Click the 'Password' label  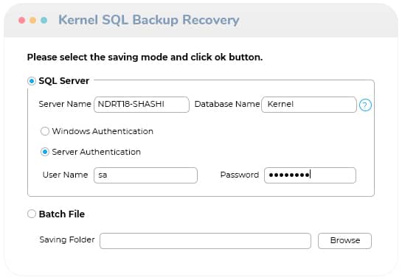click(x=240, y=175)
